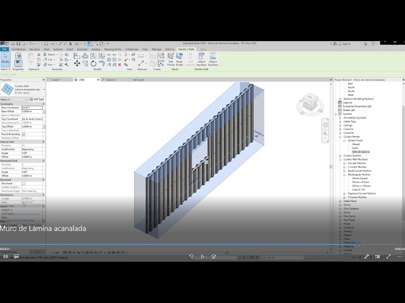Open the Collaborate ribbon tab
The width and height of the screenshot is (405, 303).
coord(132,49)
